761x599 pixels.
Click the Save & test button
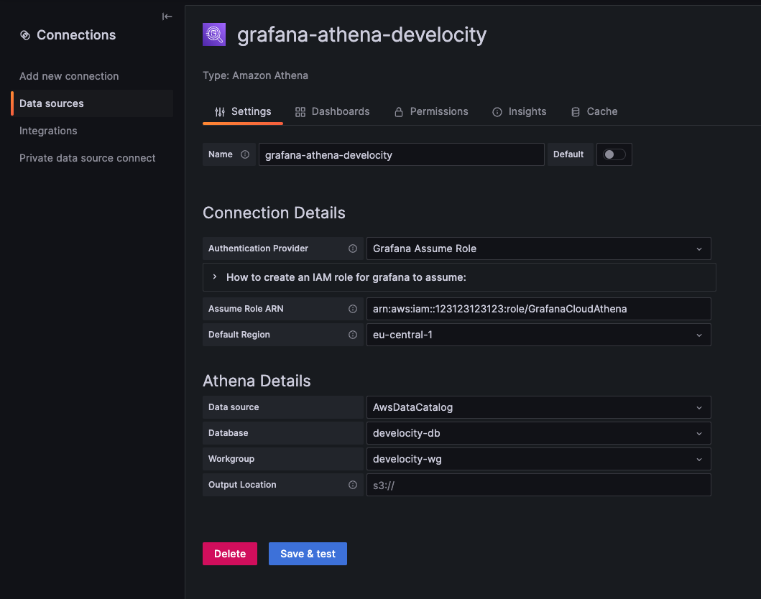(308, 554)
